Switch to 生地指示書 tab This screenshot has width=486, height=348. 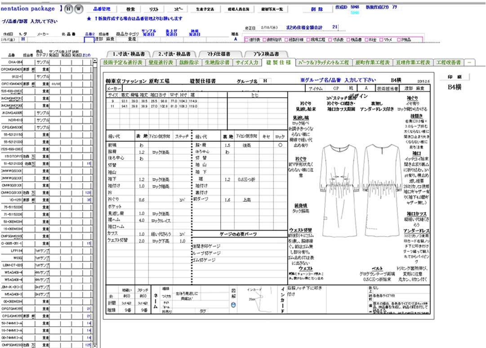217,62
